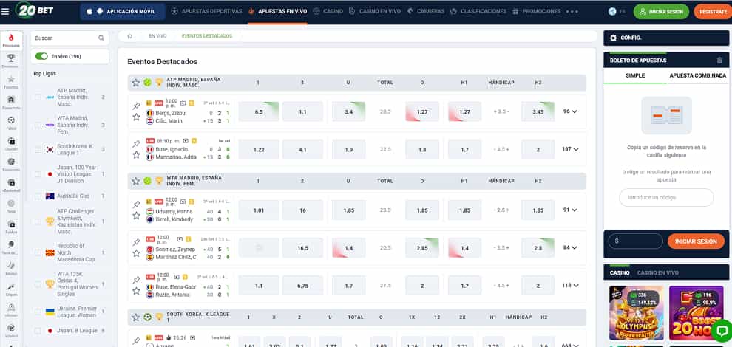Expand 118 more markets for Ruse match
Viewport: 732px width, 347px height.
click(570, 286)
